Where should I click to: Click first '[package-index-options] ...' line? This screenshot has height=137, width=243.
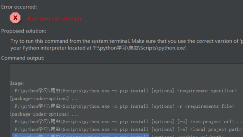tap(44, 99)
